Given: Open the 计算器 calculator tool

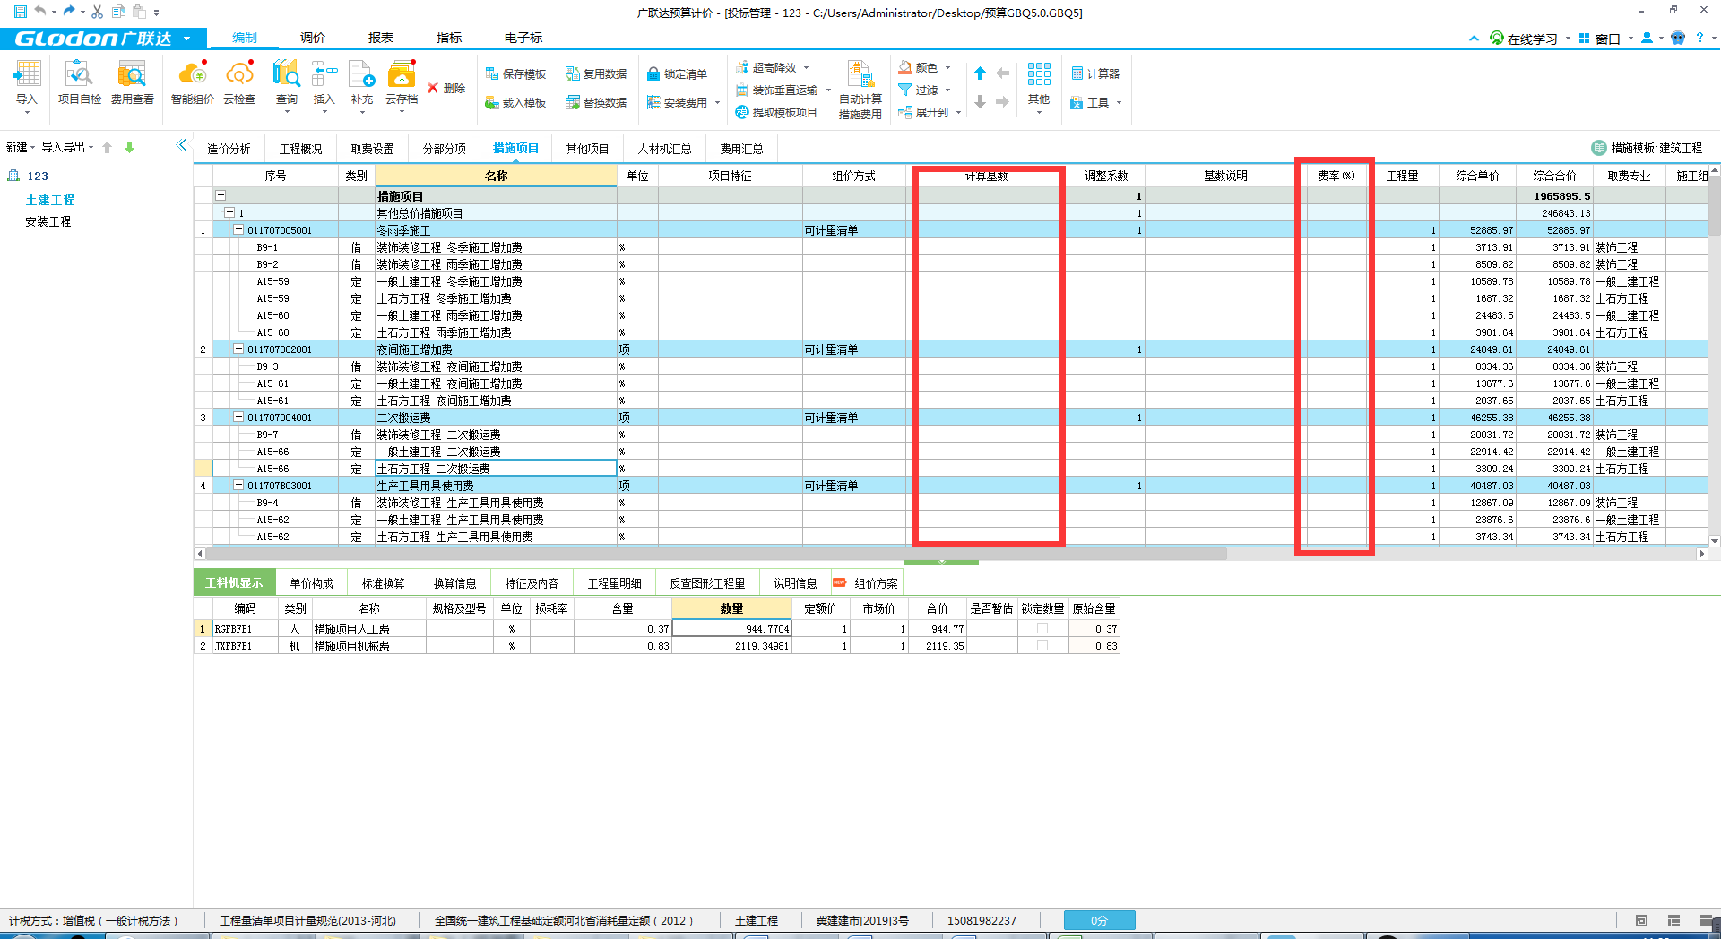Looking at the screenshot, I should 1095,73.
